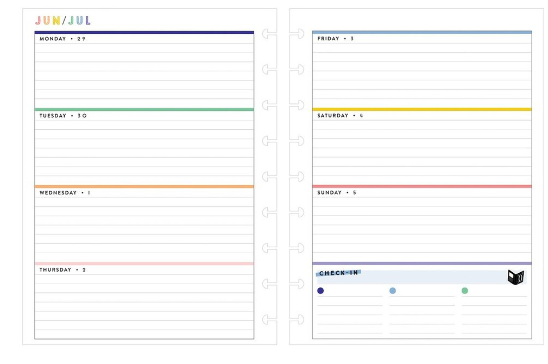
Task: Select the Wednesday 1 day header
Action: coord(65,193)
